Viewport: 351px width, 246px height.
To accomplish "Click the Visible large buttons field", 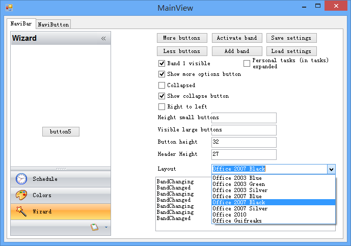I will coord(244,130).
